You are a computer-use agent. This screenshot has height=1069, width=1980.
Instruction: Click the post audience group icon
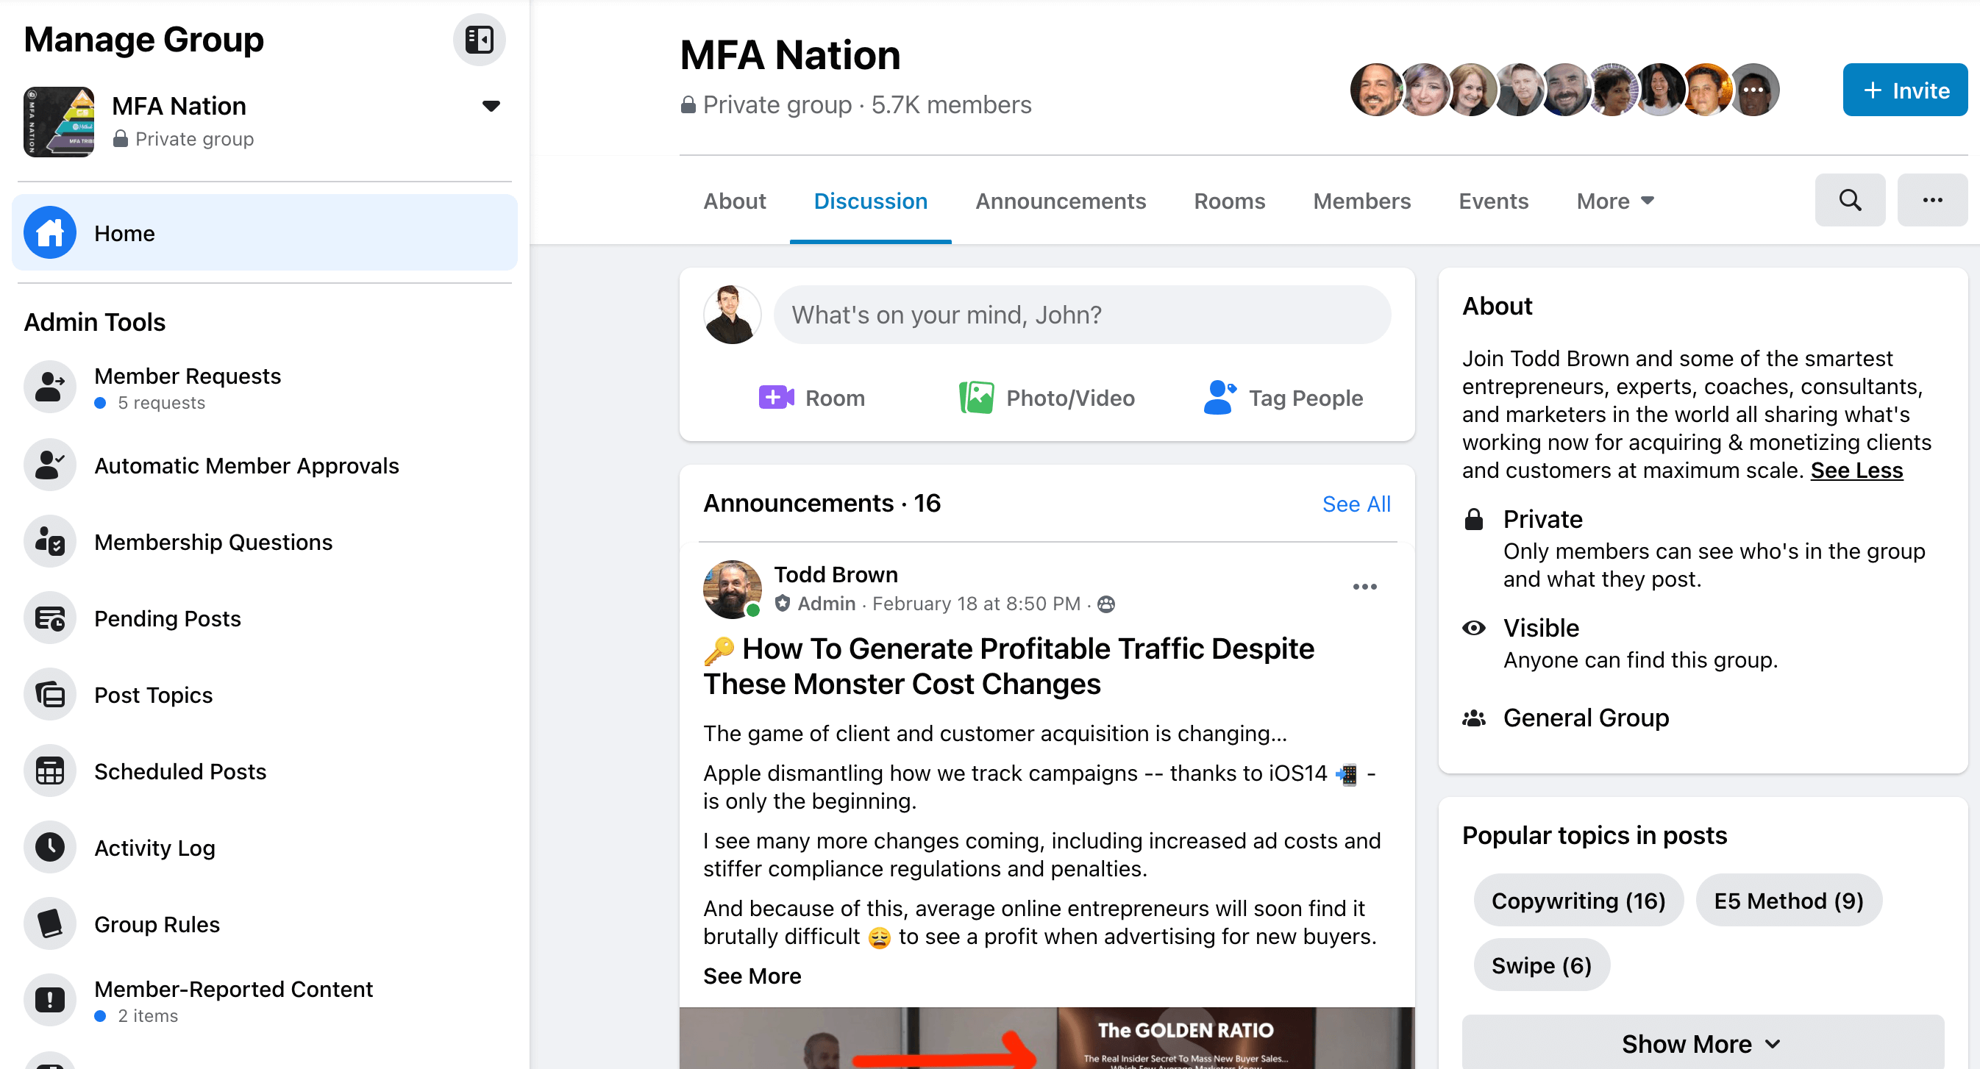[x=1106, y=605]
